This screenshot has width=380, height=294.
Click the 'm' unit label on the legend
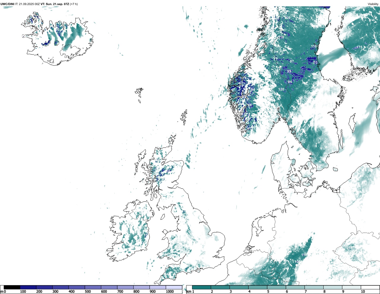tap(1, 292)
